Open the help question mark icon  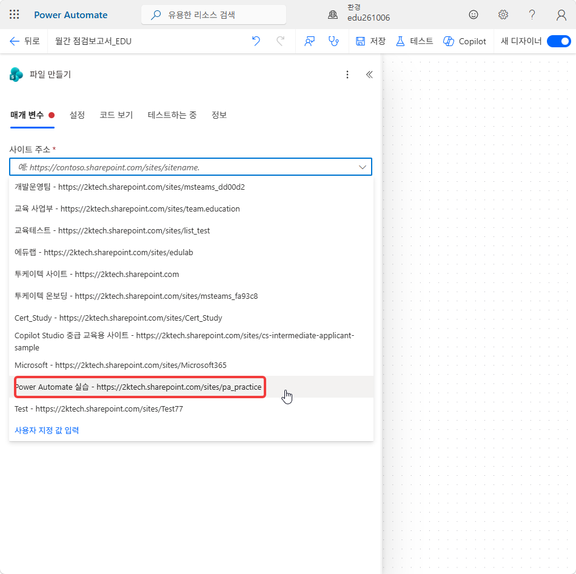click(x=532, y=15)
